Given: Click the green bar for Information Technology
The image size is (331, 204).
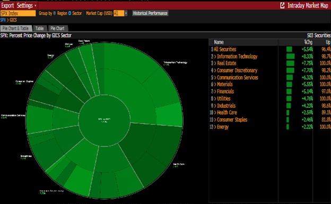Looking at the screenshot, I should (x=290, y=57).
